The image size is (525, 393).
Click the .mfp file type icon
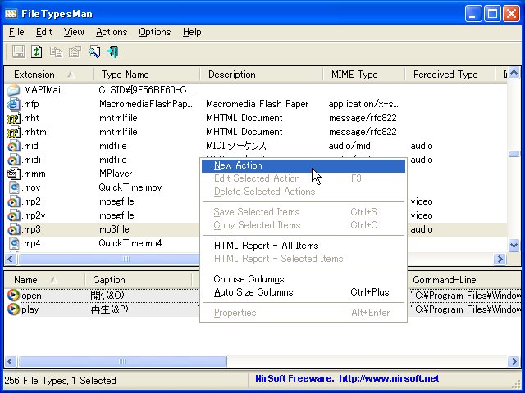point(13,104)
